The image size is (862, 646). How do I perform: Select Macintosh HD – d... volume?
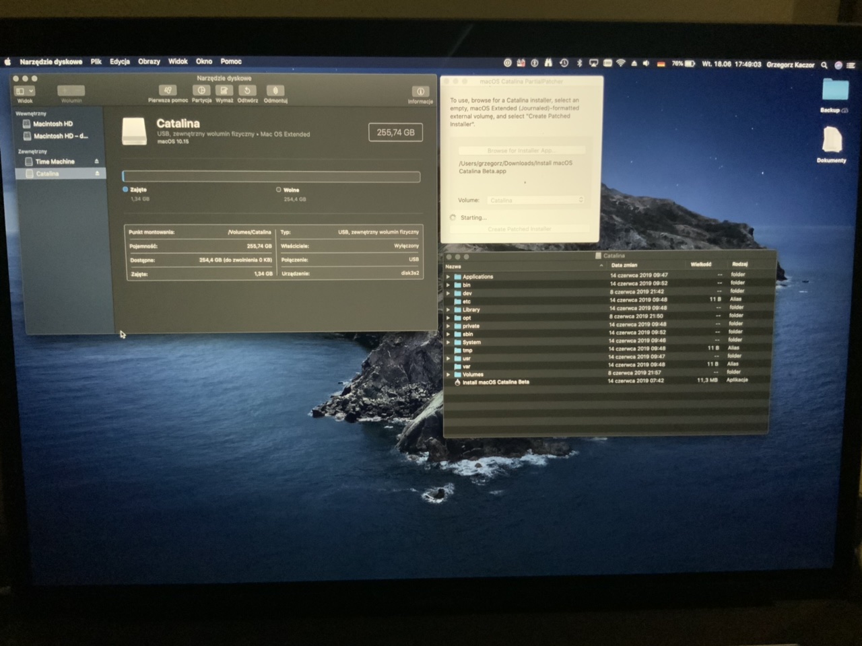[60, 136]
